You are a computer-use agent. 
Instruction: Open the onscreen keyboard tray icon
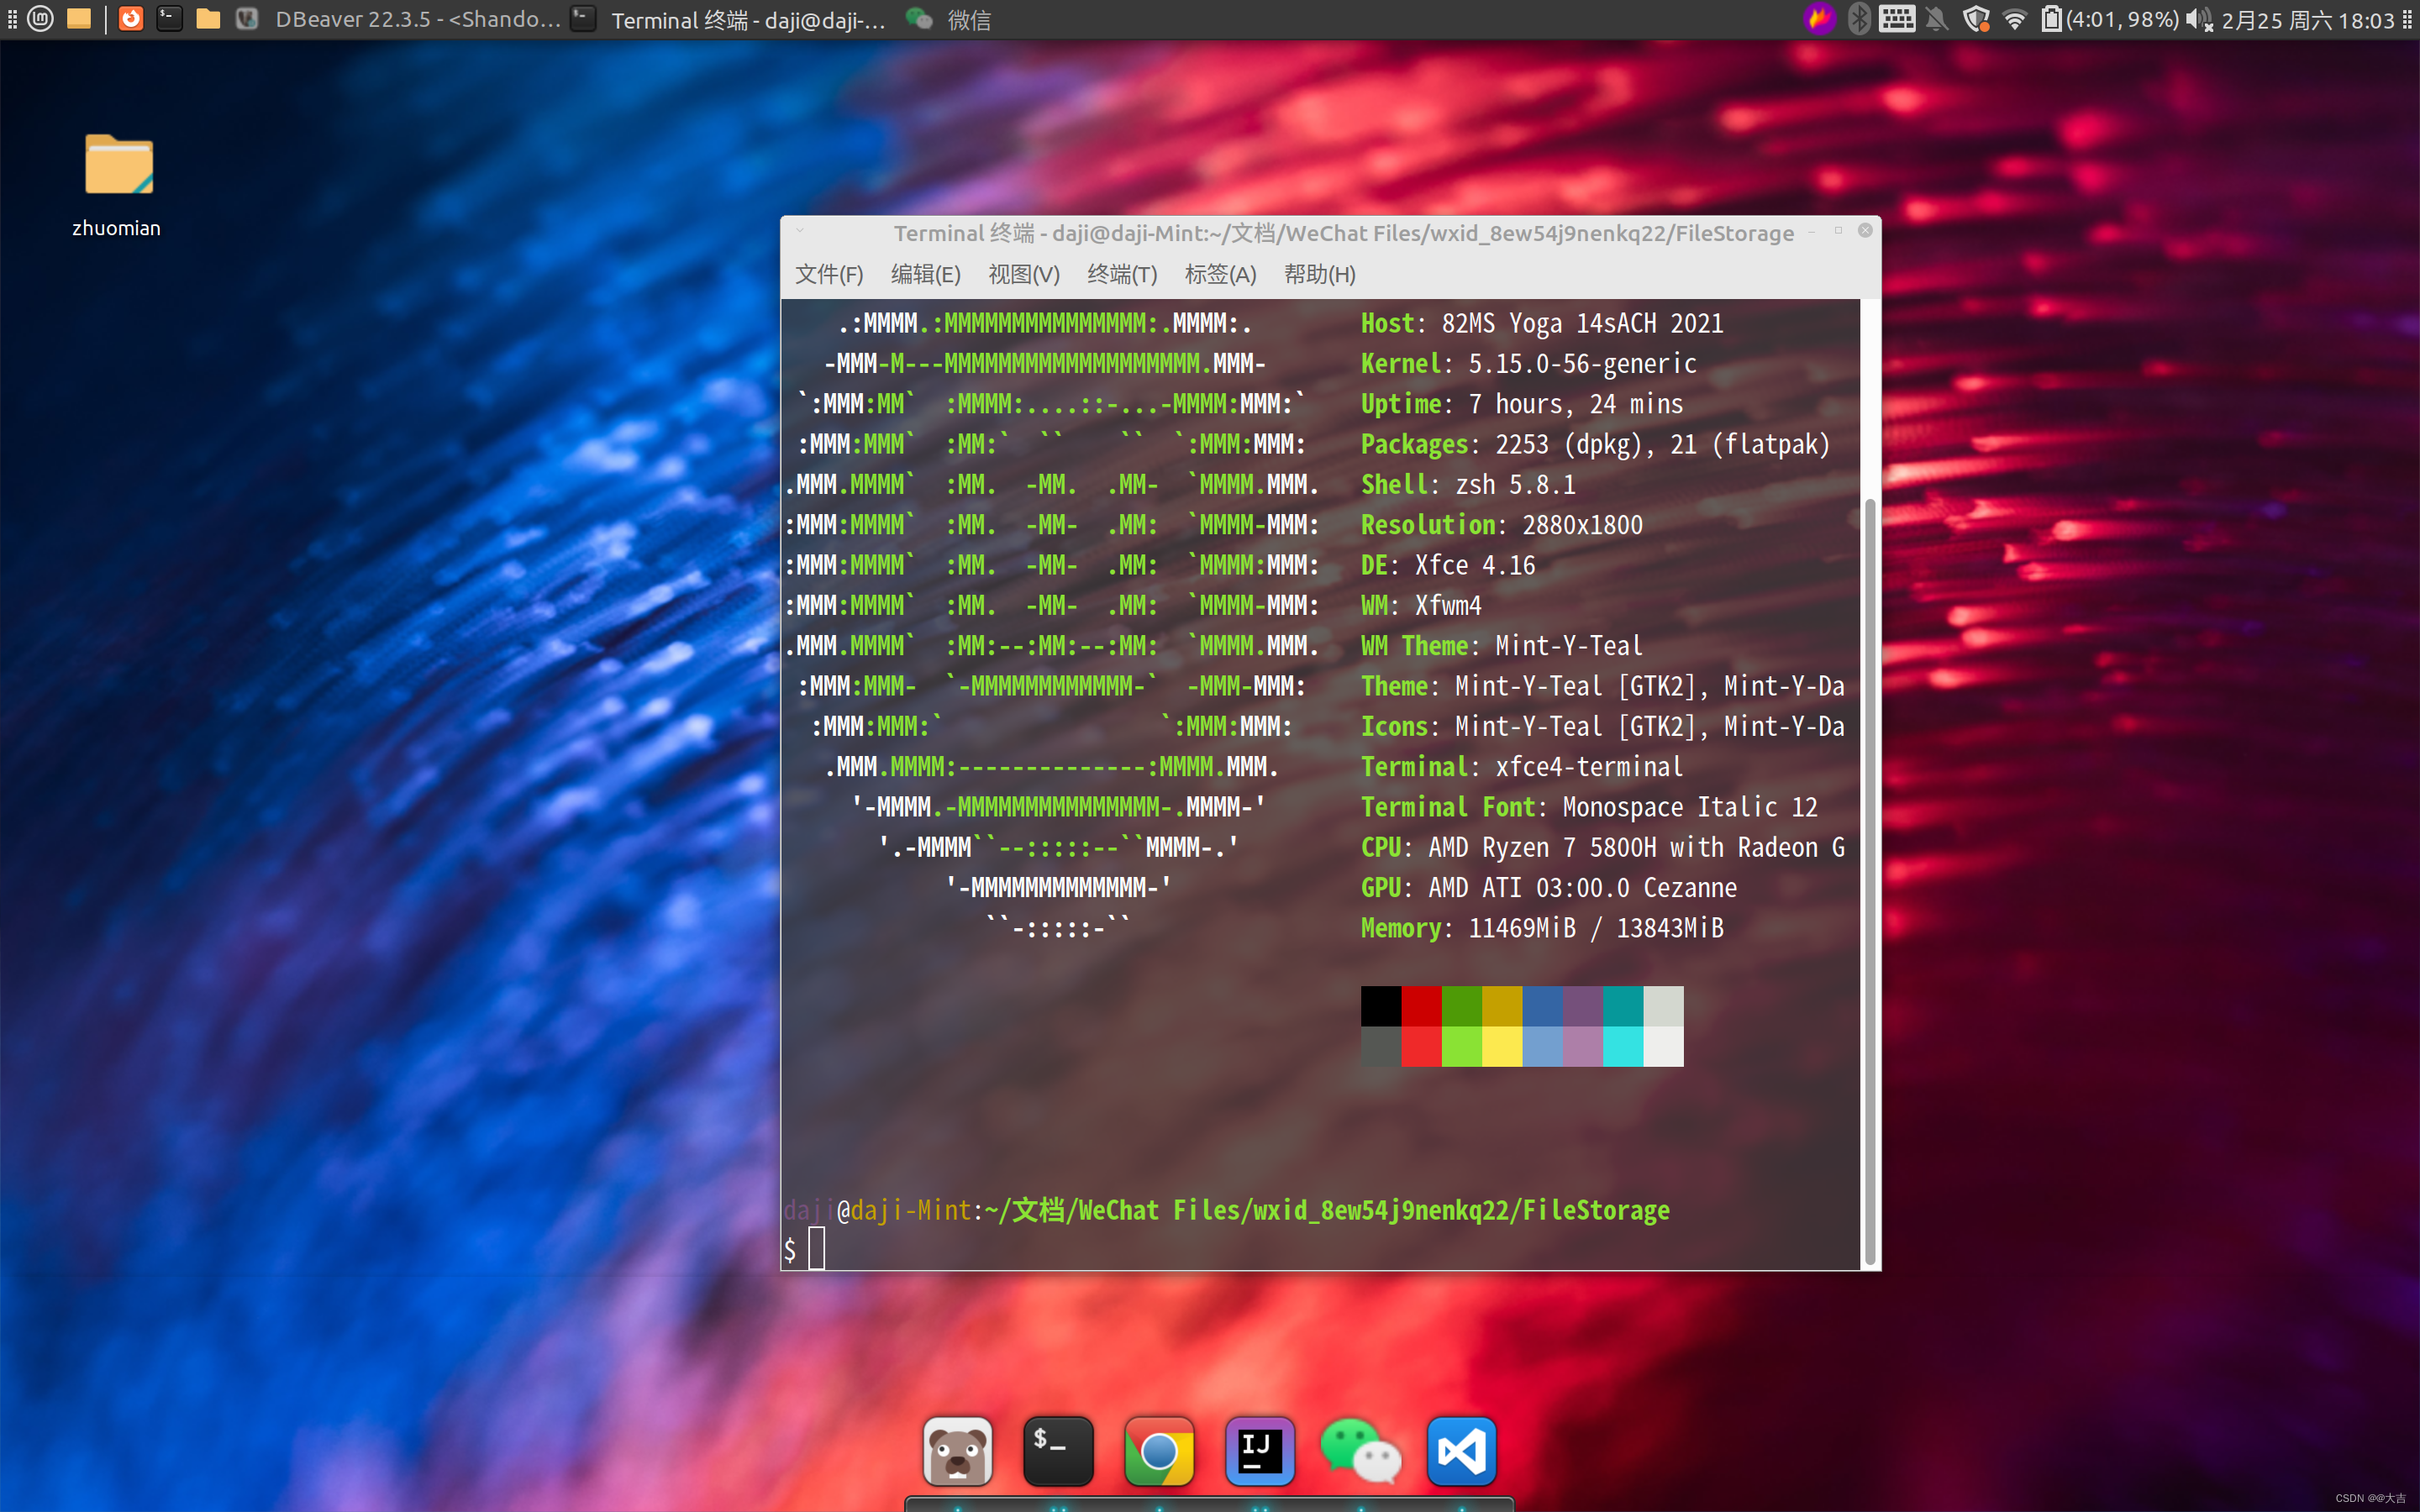(1896, 19)
